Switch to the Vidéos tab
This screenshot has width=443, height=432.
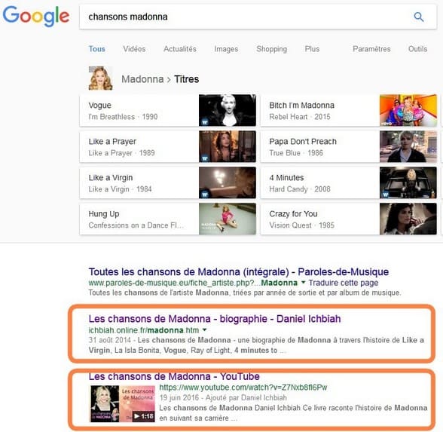[134, 49]
